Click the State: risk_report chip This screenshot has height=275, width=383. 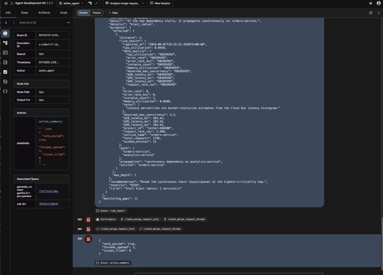[x=111, y=211]
